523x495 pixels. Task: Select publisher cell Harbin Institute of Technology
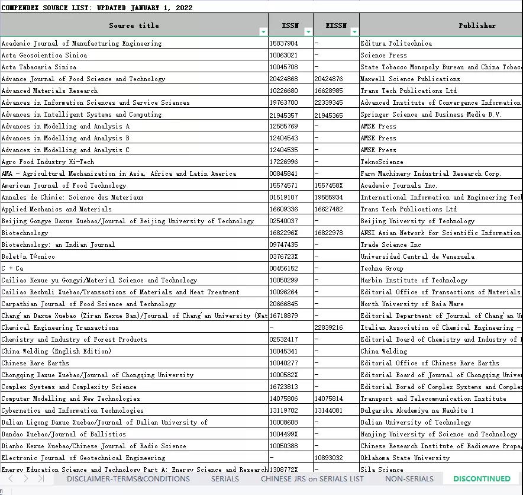(x=441, y=280)
